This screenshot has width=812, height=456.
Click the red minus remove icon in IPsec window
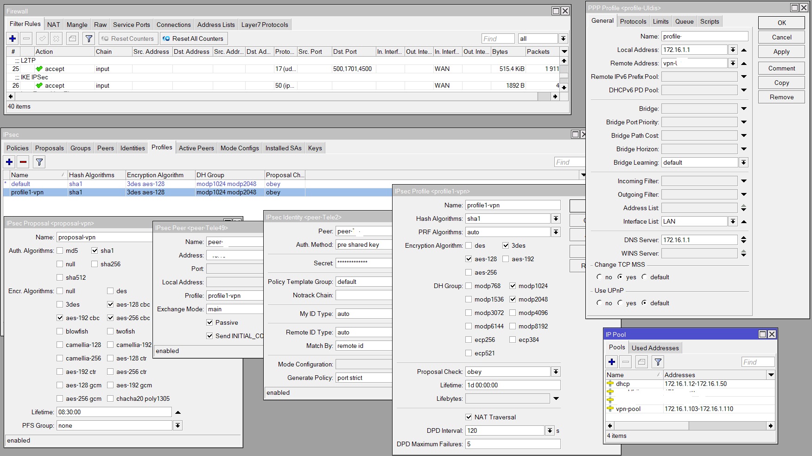coord(23,162)
